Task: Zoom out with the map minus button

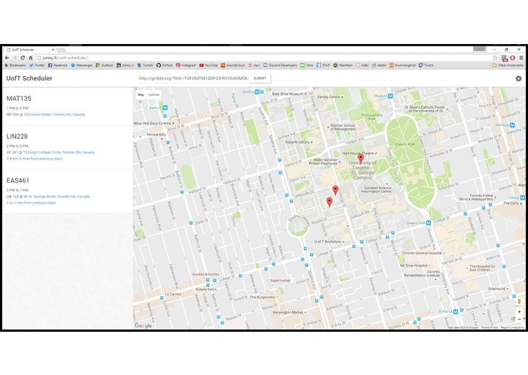Action: click(519, 319)
